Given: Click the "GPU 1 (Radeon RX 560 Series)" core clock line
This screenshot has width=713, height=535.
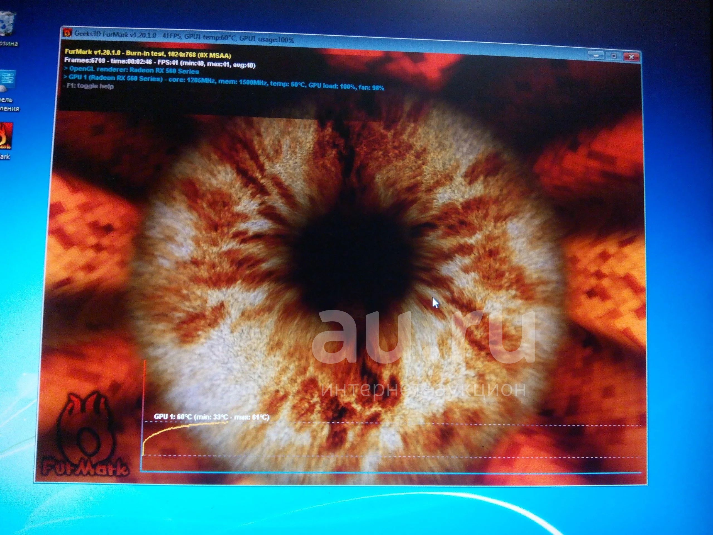Looking at the screenshot, I should coord(224,82).
